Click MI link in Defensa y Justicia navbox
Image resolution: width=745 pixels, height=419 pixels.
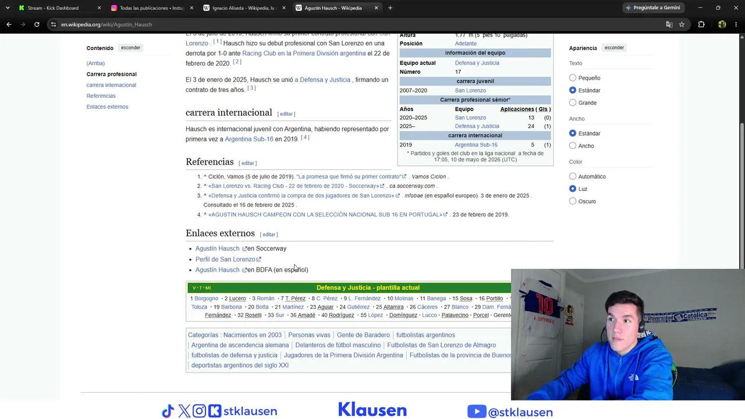[x=208, y=288]
